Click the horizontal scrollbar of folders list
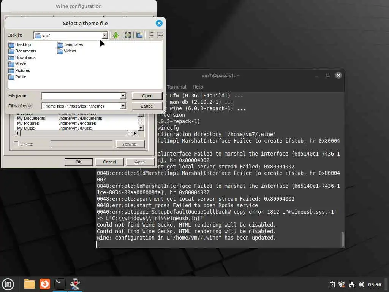389x292 pixels. pos(74,133)
